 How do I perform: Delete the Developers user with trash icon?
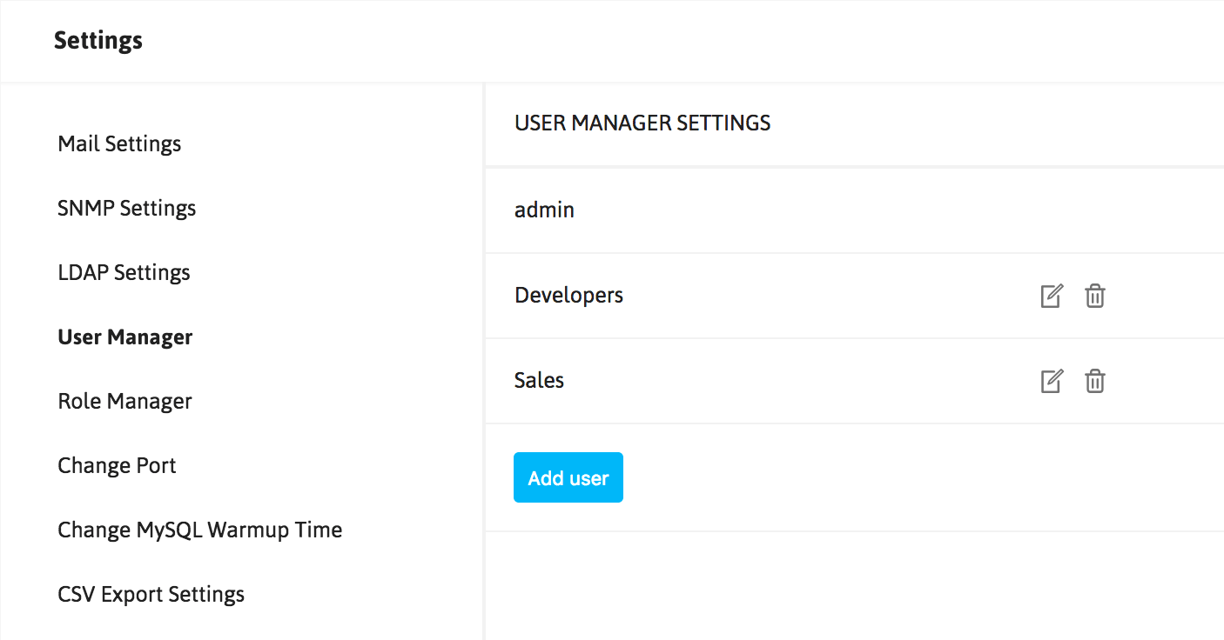(1095, 297)
